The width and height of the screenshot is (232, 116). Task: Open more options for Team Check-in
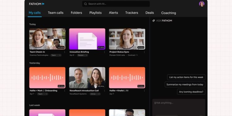(x=65, y=52)
